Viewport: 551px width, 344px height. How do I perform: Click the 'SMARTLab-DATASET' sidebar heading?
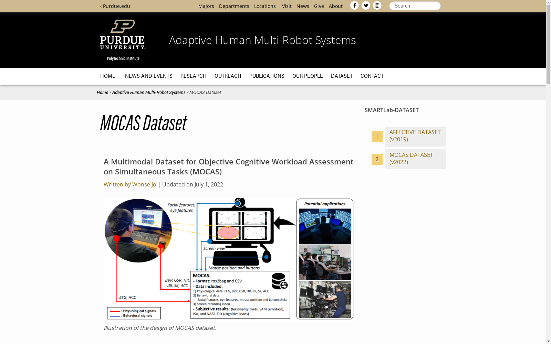[392, 110]
